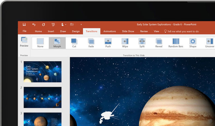Apply the Random Bars transition

pyautogui.click(x=176, y=43)
